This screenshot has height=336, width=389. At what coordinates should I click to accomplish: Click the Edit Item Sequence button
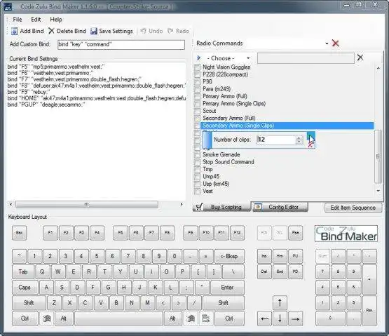coord(353,208)
